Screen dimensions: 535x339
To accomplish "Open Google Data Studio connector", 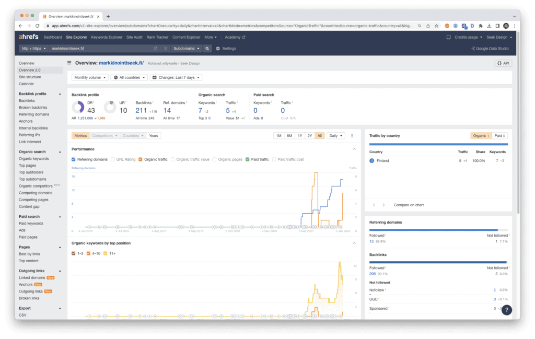I will (x=490, y=49).
